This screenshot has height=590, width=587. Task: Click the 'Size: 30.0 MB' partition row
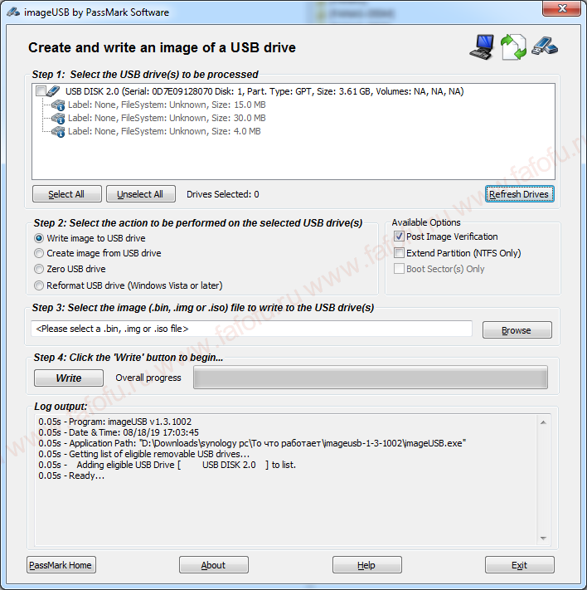coord(167,118)
